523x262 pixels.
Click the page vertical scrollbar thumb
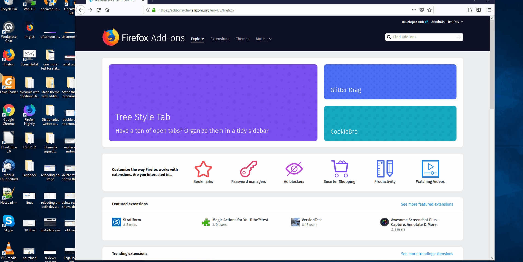492,64
